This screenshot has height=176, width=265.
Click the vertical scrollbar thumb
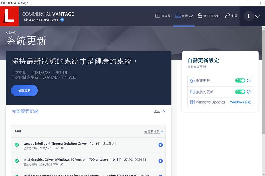tap(263, 82)
